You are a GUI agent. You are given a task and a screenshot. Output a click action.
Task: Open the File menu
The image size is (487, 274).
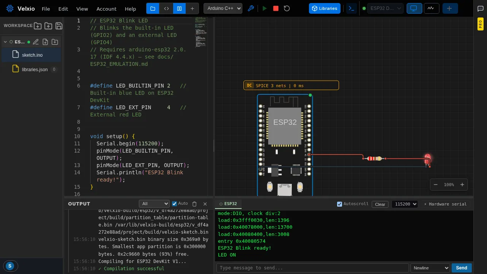(46, 9)
